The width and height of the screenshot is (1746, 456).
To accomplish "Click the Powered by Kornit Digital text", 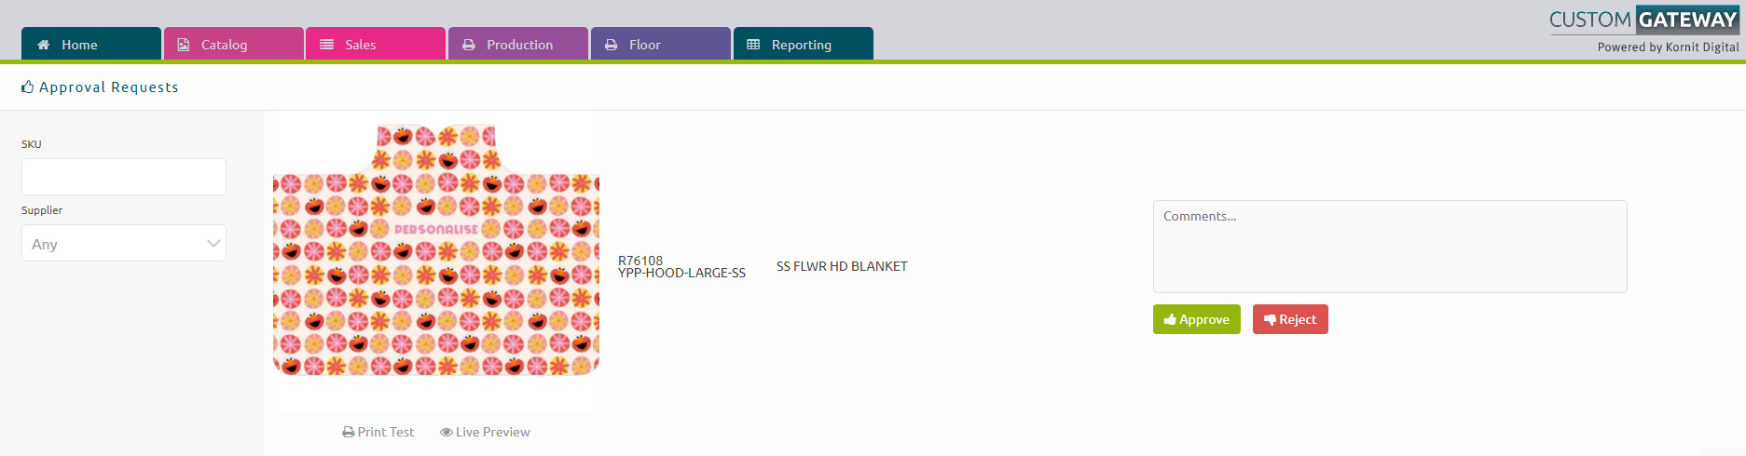I will pyautogui.click(x=1668, y=47).
